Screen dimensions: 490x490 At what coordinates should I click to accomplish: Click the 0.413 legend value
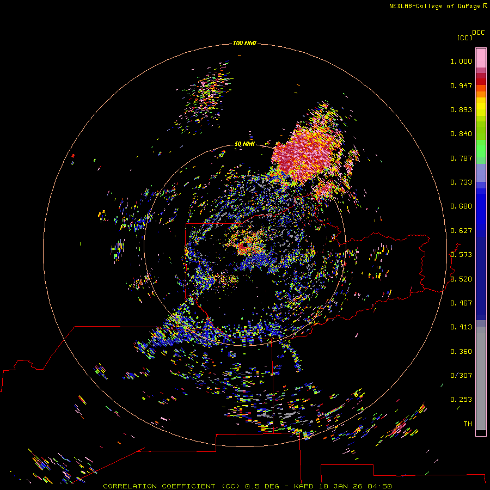(461, 327)
